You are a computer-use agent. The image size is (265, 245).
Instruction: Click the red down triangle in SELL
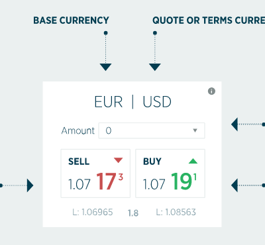[x=119, y=160]
